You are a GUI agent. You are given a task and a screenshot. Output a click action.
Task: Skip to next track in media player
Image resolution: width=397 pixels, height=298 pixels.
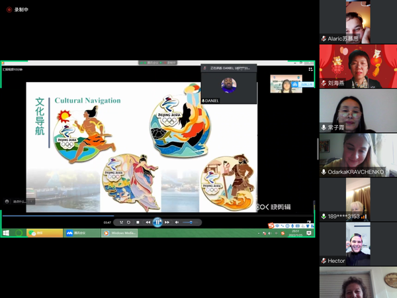coord(167,223)
